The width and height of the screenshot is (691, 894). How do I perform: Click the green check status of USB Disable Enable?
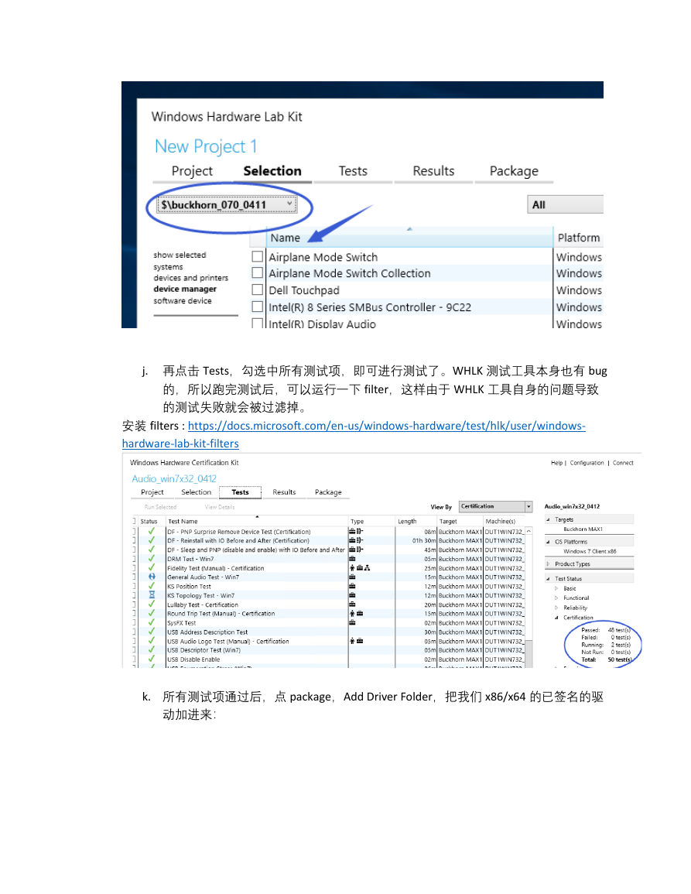[151, 659]
